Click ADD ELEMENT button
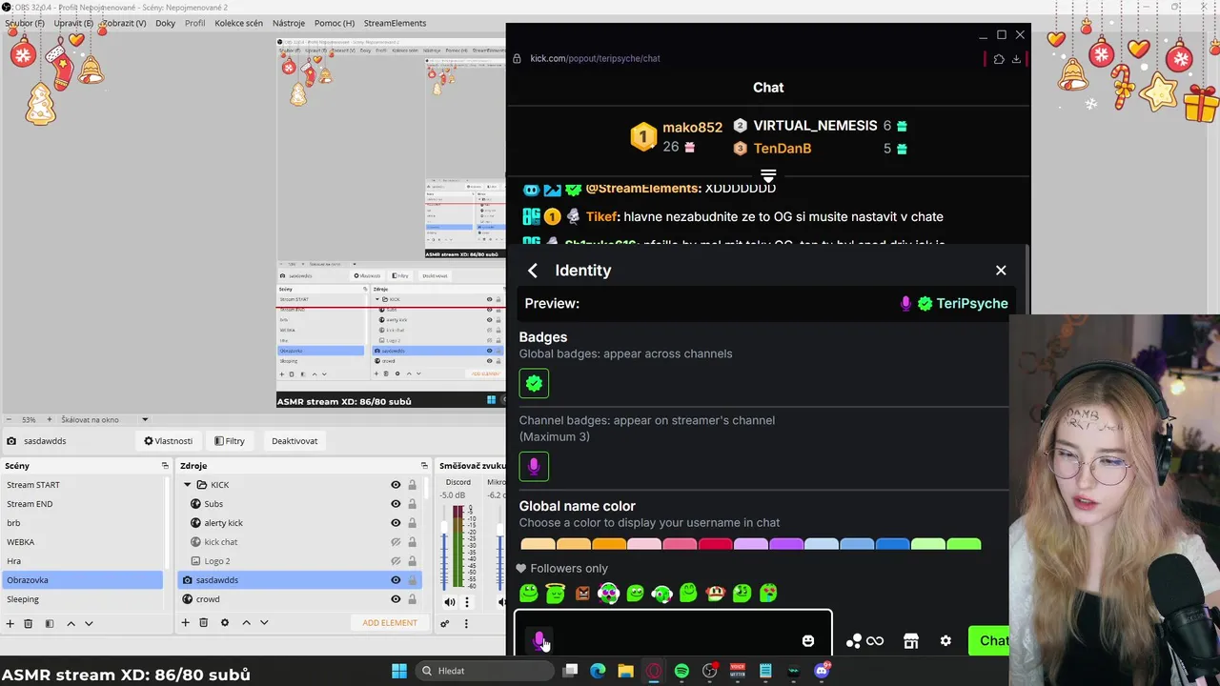Viewport: 1220px width, 686px height. [x=390, y=623]
